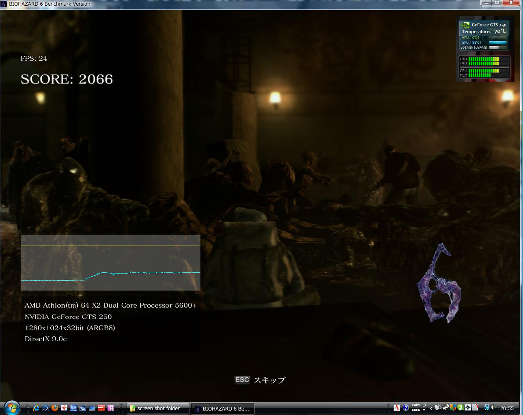Maximize the BIOHAZARD 6 Benchmark window
The width and height of the screenshot is (523, 415).
497,3
